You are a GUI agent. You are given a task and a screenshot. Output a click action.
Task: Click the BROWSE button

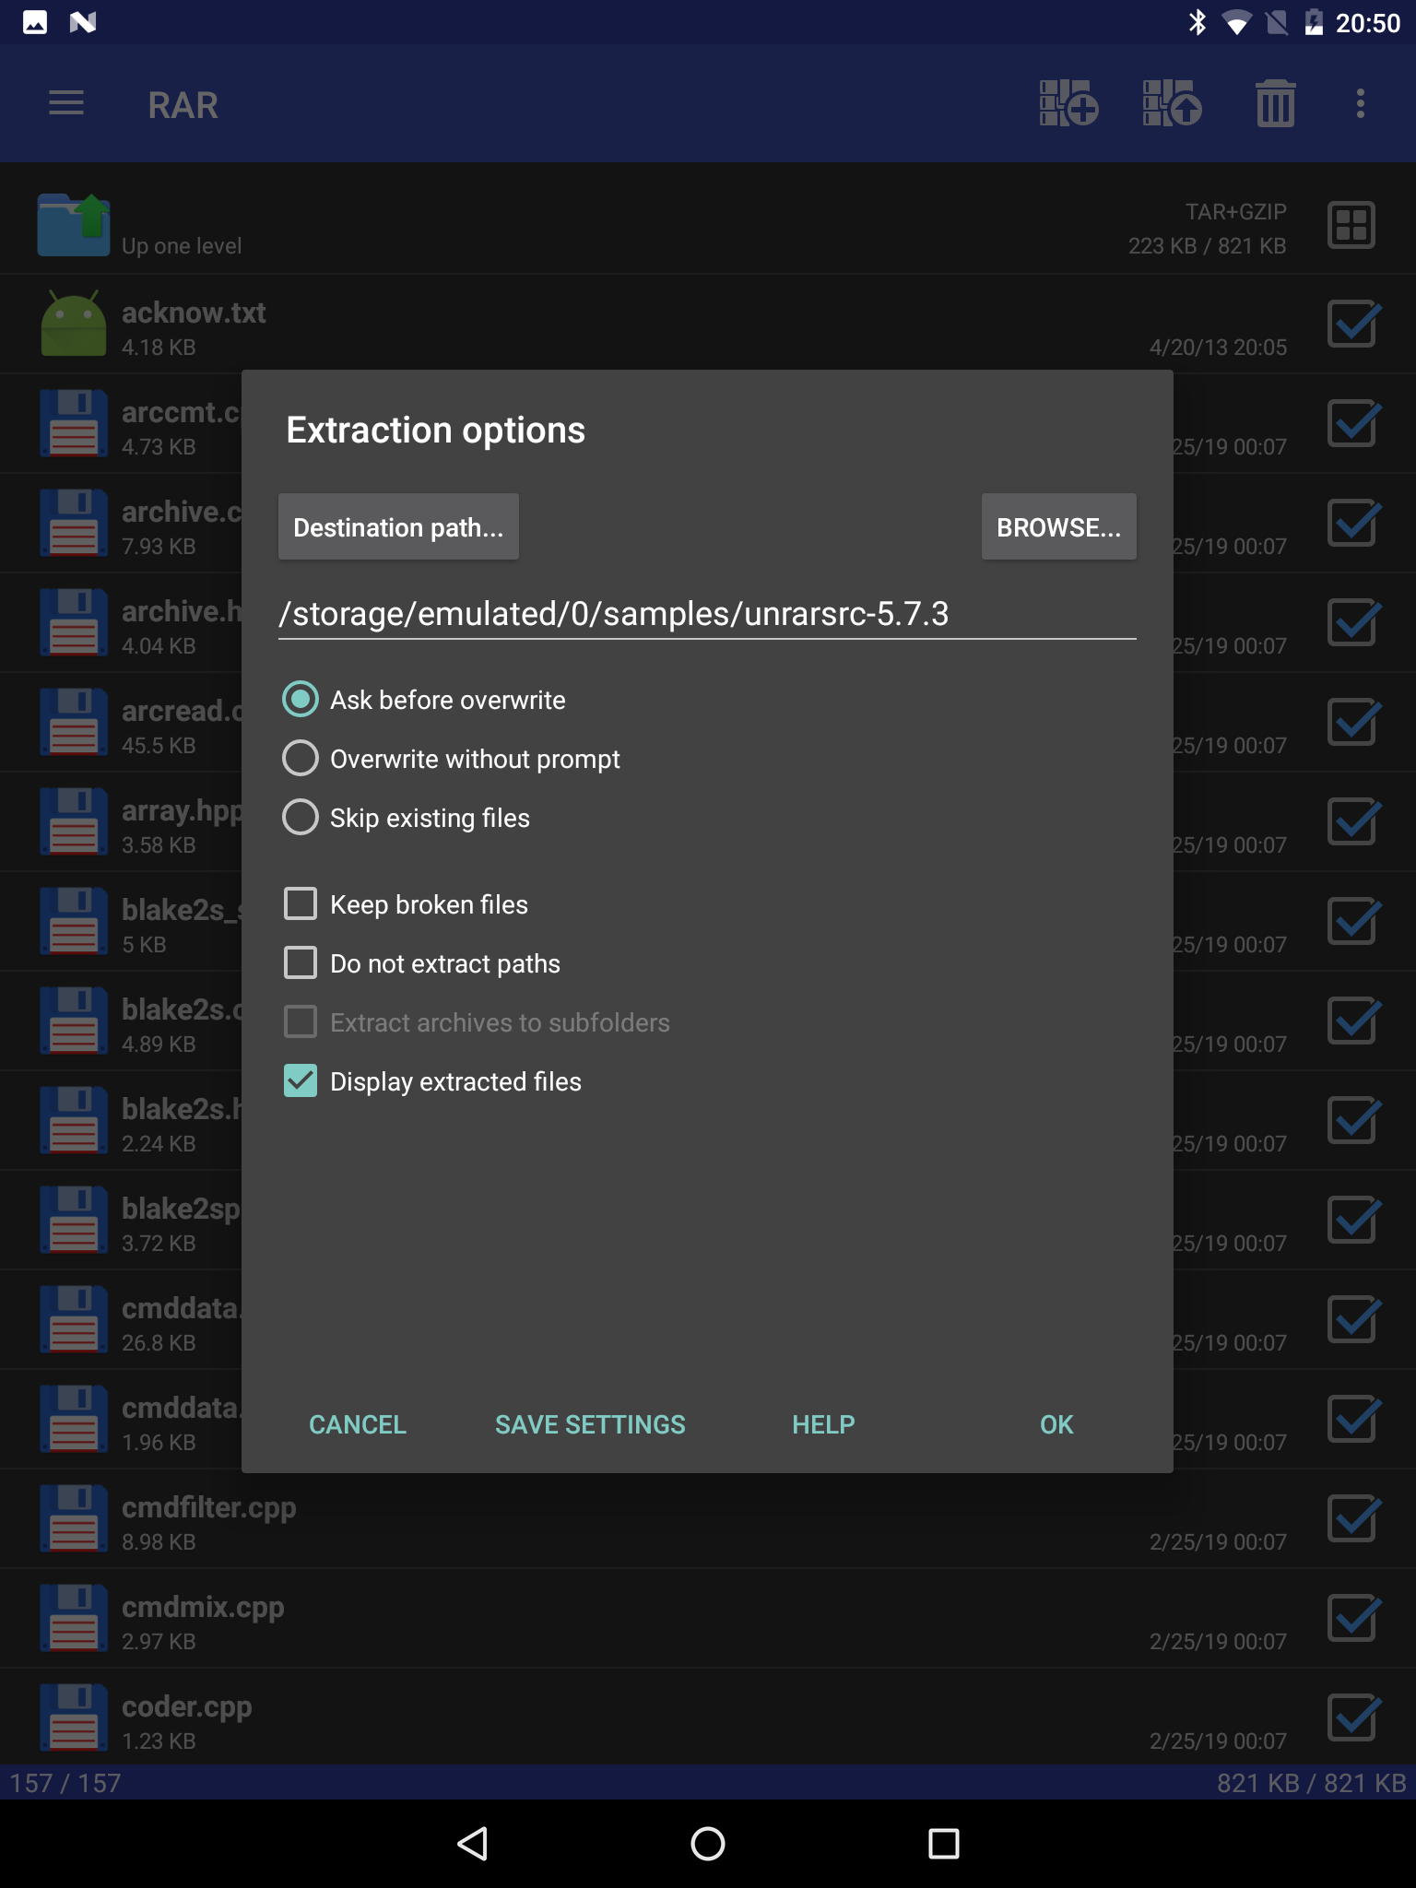click(x=1058, y=527)
